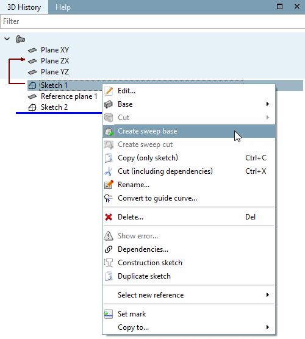Click Plane XY in the history tree
Image resolution: width=305 pixels, height=339 pixels.
pyautogui.click(x=55, y=50)
